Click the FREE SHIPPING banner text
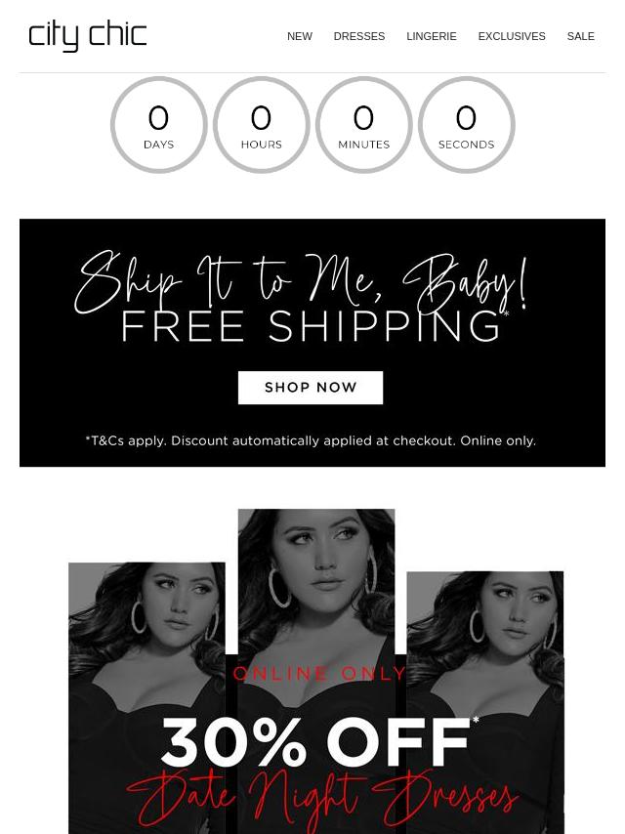 coord(312,326)
